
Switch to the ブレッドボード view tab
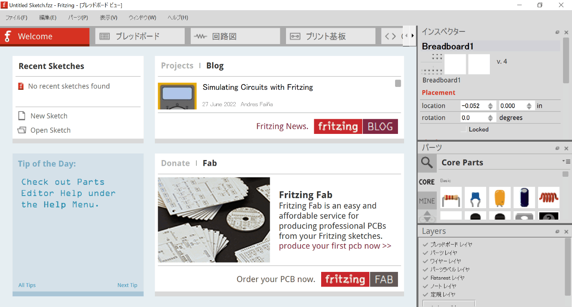(140, 36)
